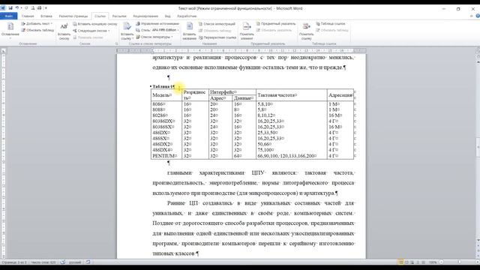The image size is (480, 270).
Task: Click the Модель header cell
Action: pos(166,95)
